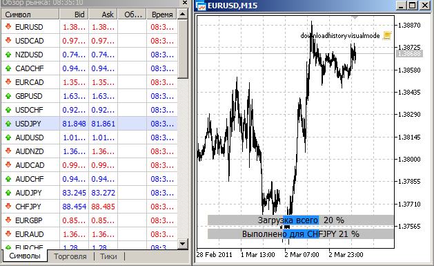
Task: Switch to the Символы tab
Action: 25,256
